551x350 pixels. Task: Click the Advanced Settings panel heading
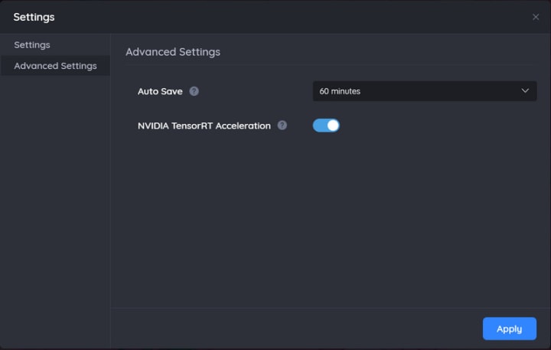click(x=173, y=52)
